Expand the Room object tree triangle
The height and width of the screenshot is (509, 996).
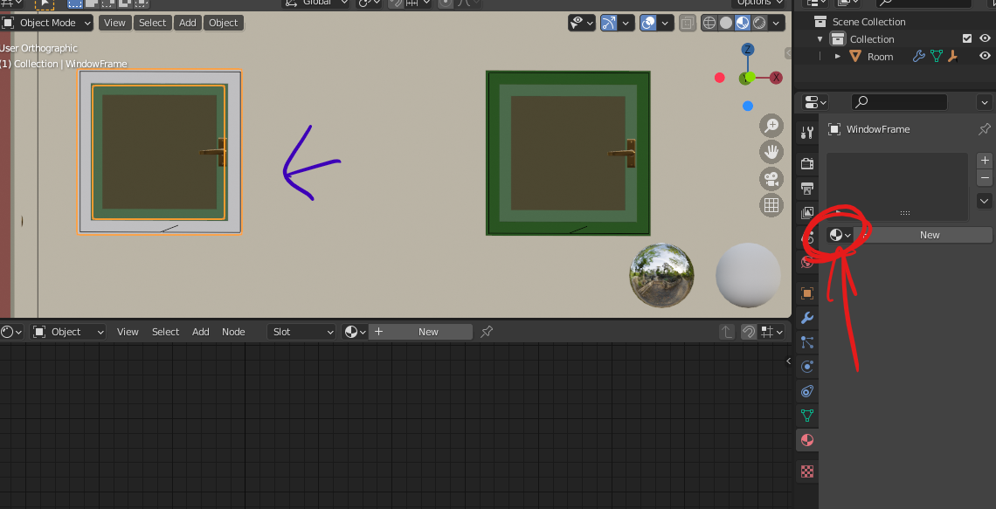click(x=837, y=57)
